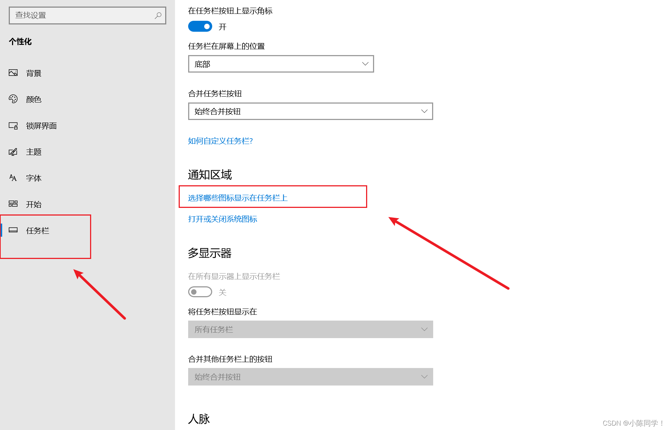Open 合并其他任务栏上的按钮 dropdown

click(x=310, y=377)
